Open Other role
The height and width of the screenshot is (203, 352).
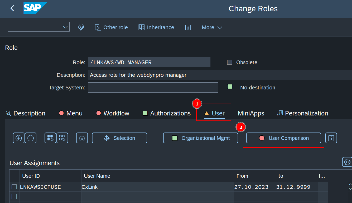111,27
